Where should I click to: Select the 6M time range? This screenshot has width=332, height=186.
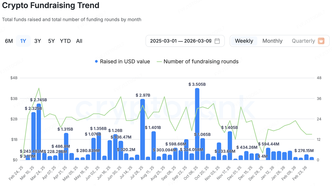(x=9, y=41)
